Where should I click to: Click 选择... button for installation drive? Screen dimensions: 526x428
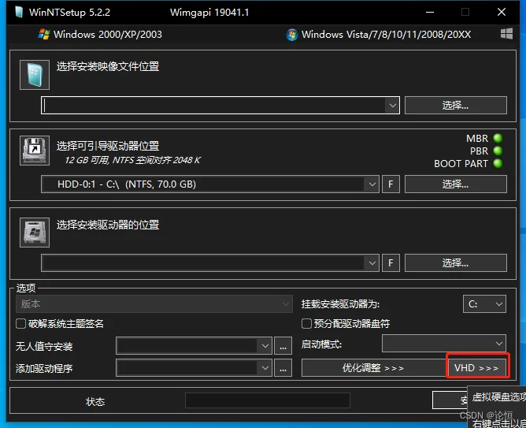coord(456,262)
